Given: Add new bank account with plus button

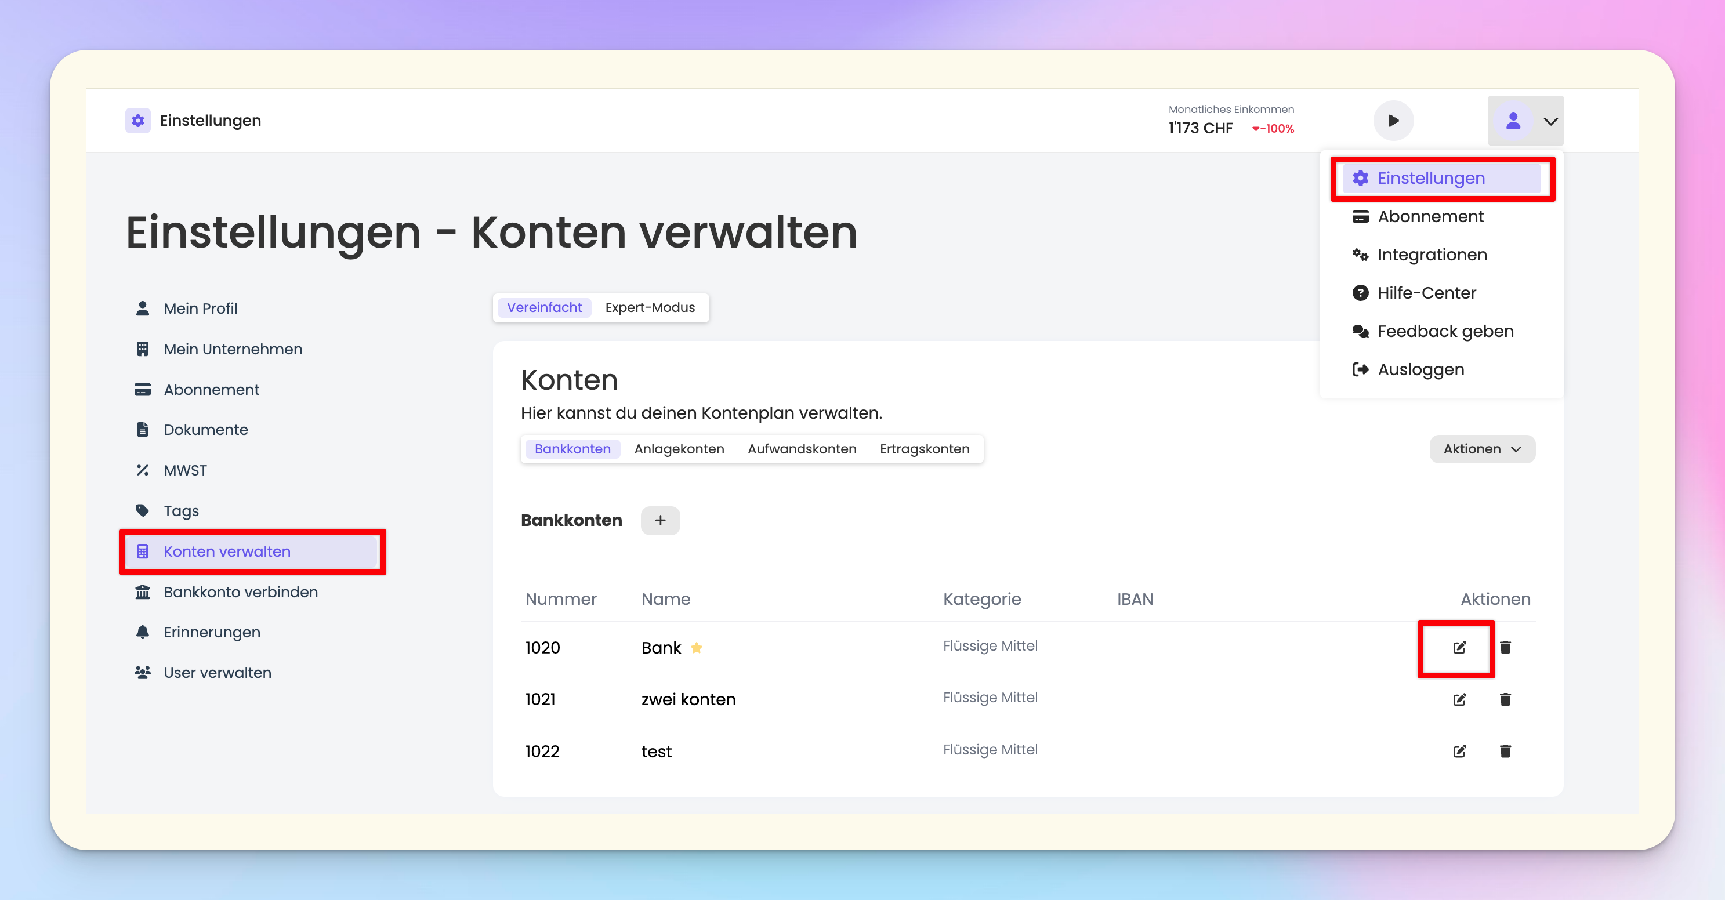Looking at the screenshot, I should (x=659, y=520).
